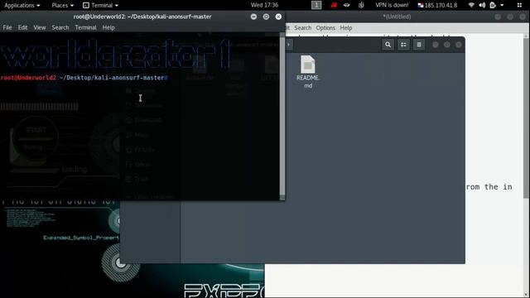The width and height of the screenshot is (530, 298).
Task: Open the file manager hamburger menu icon
Action: [x=419, y=45]
